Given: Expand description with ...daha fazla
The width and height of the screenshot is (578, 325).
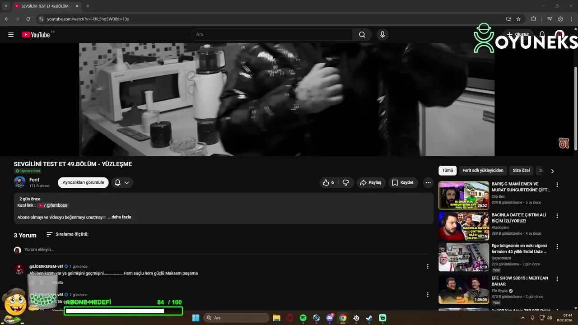Looking at the screenshot, I should pos(120,217).
